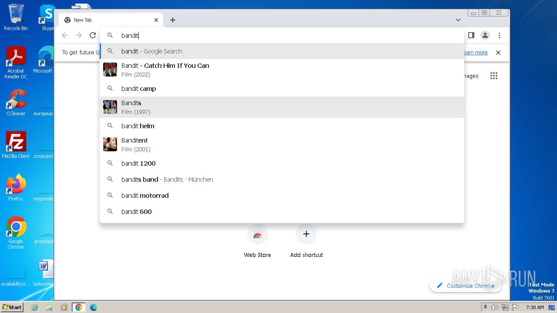Select the 'bandits band' suggestion
This screenshot has height=313, width=557.
(x=282, y=179)
